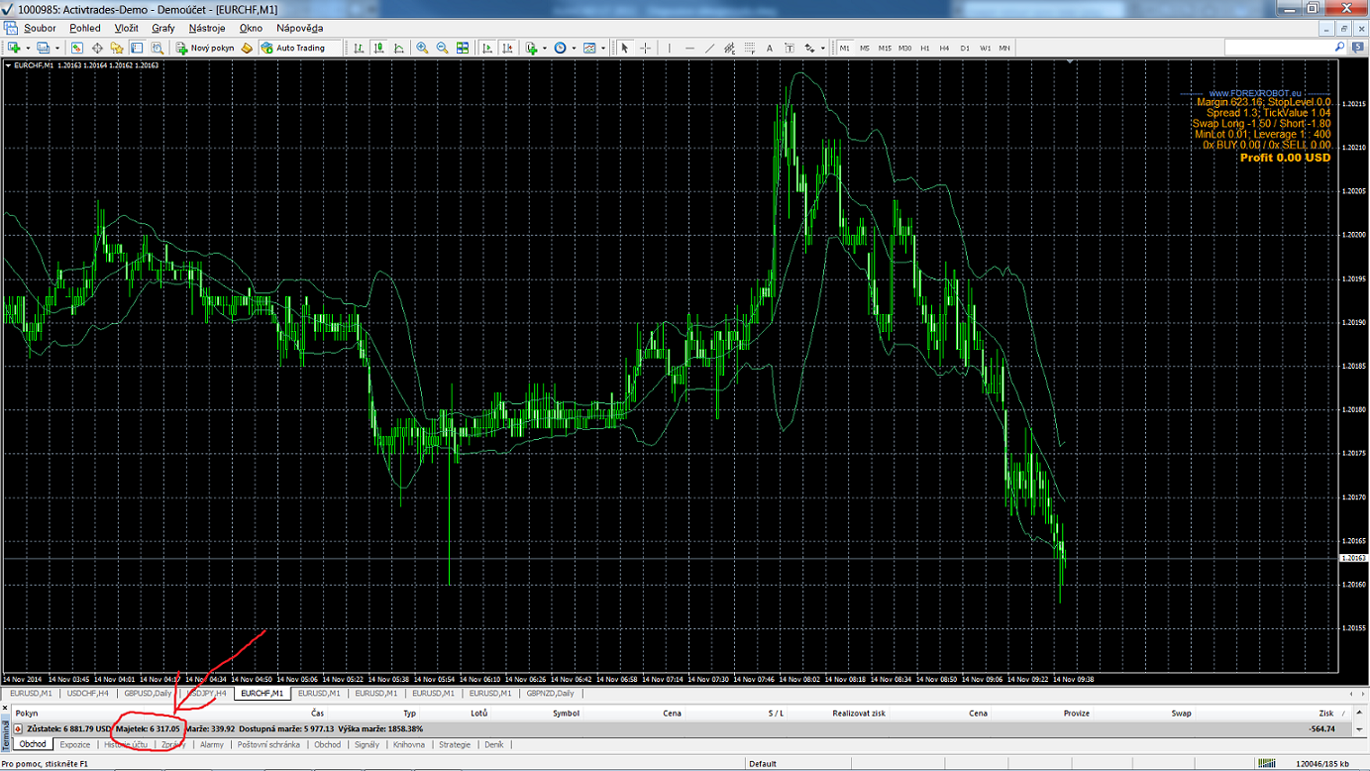The image size is (1370, 771).
Task: Switch to GBPUSD,Daily chart tab
Action: click(148, 694)
